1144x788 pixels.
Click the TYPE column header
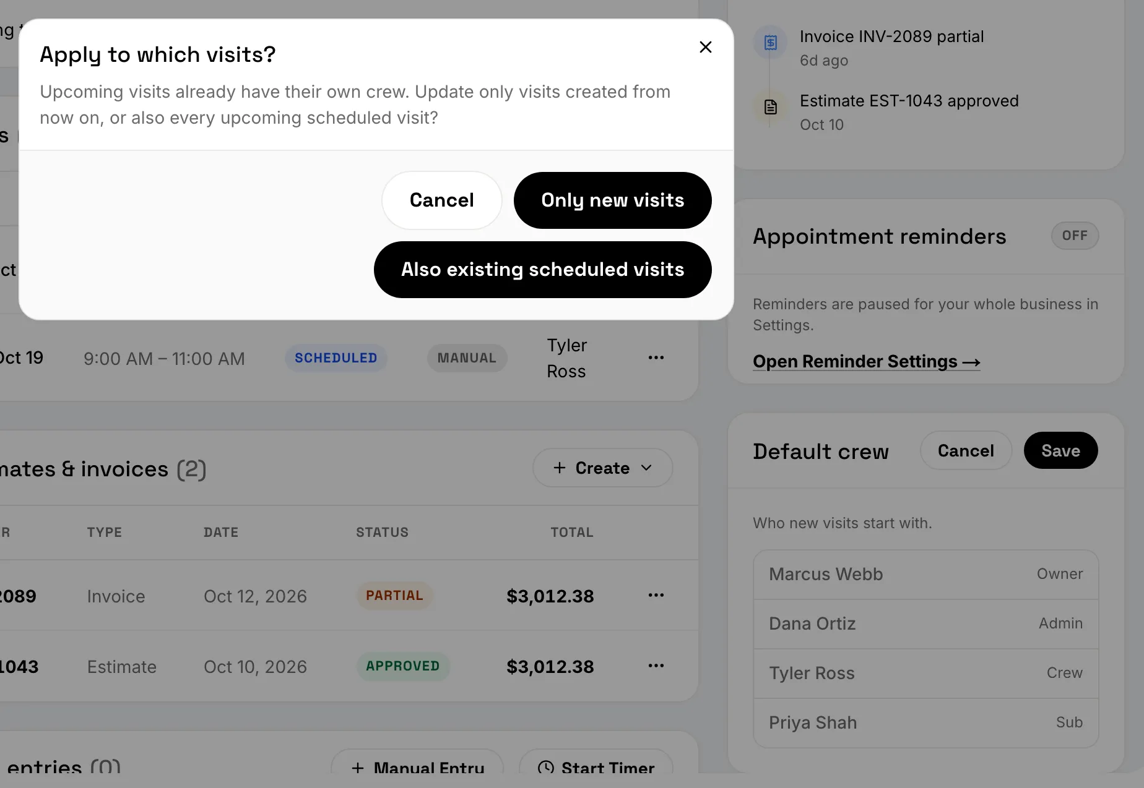[104, 533]
